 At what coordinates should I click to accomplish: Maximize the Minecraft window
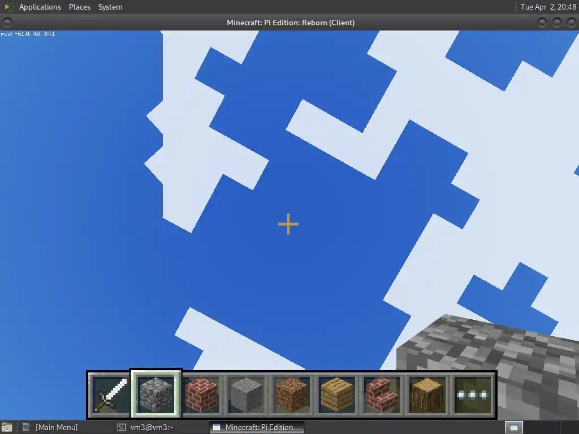(x=556, y=23)
